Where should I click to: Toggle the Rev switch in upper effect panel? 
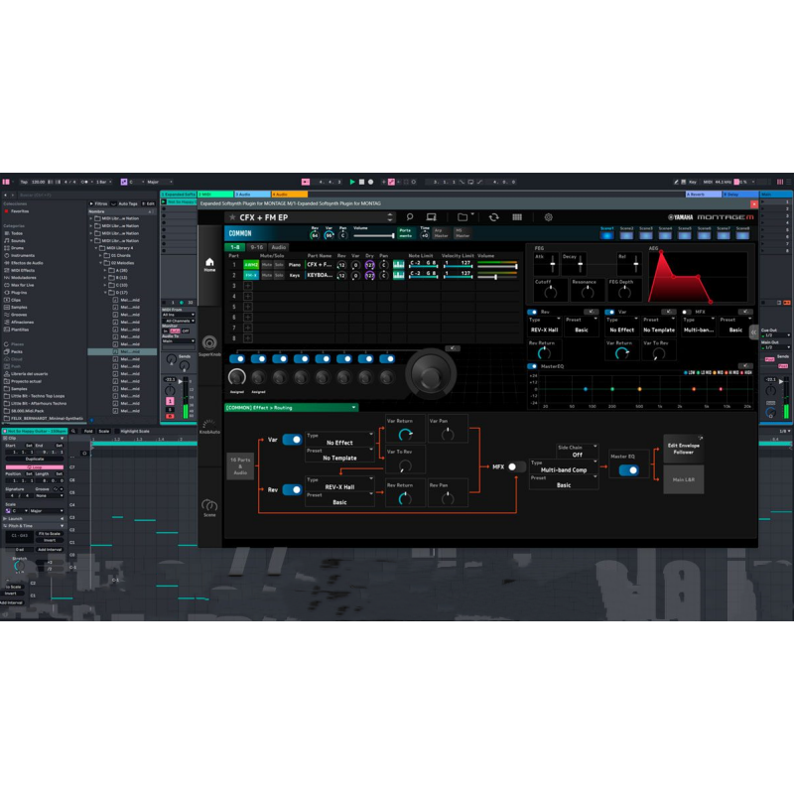pyautogui.click(x=532, y=312)
